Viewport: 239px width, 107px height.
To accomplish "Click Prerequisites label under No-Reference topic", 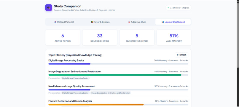I will [55, 93].
